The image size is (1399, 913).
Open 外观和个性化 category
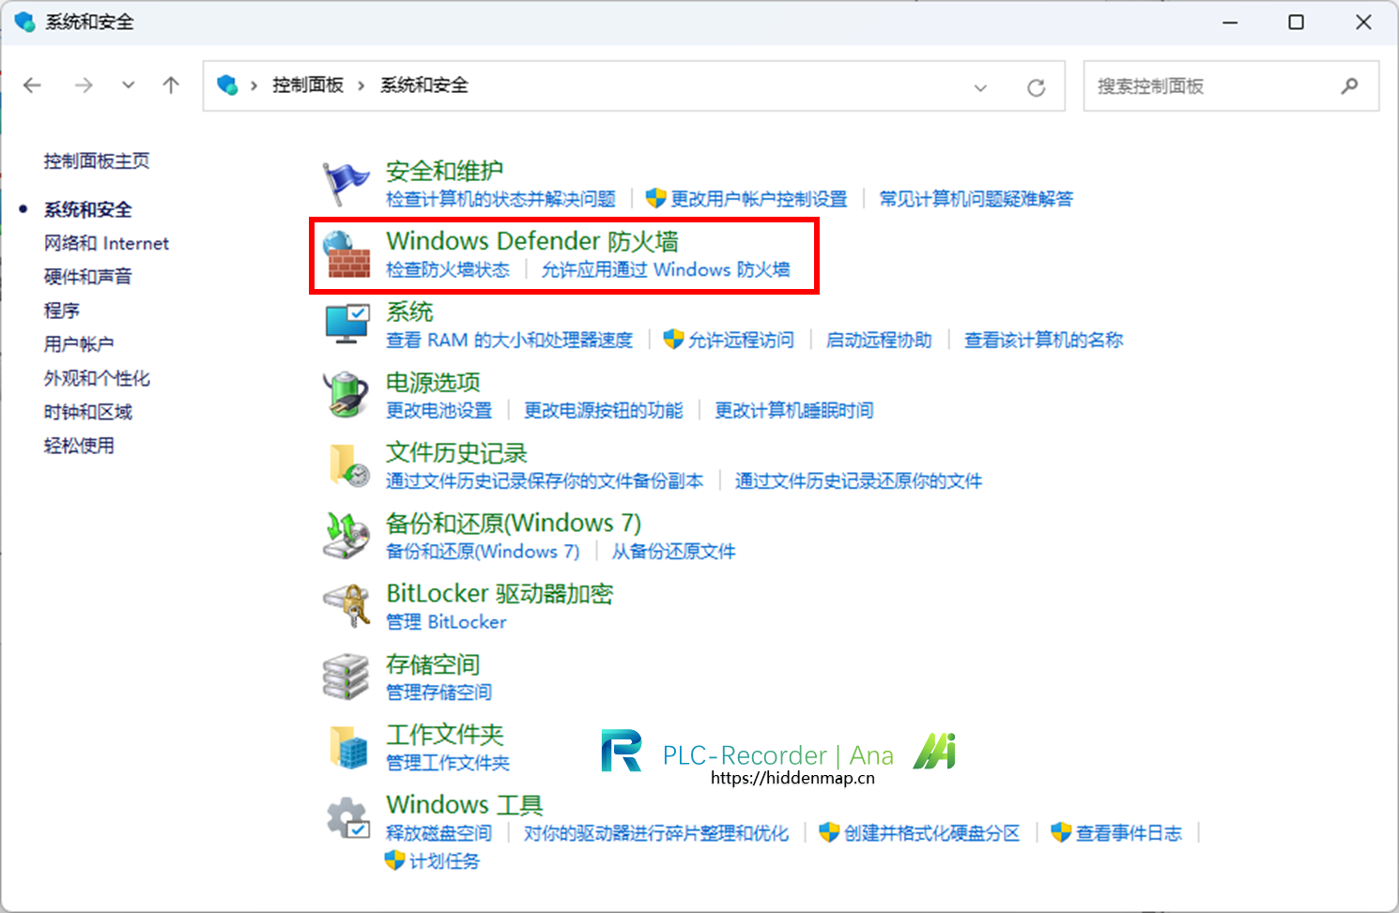[x=97, y=378]
